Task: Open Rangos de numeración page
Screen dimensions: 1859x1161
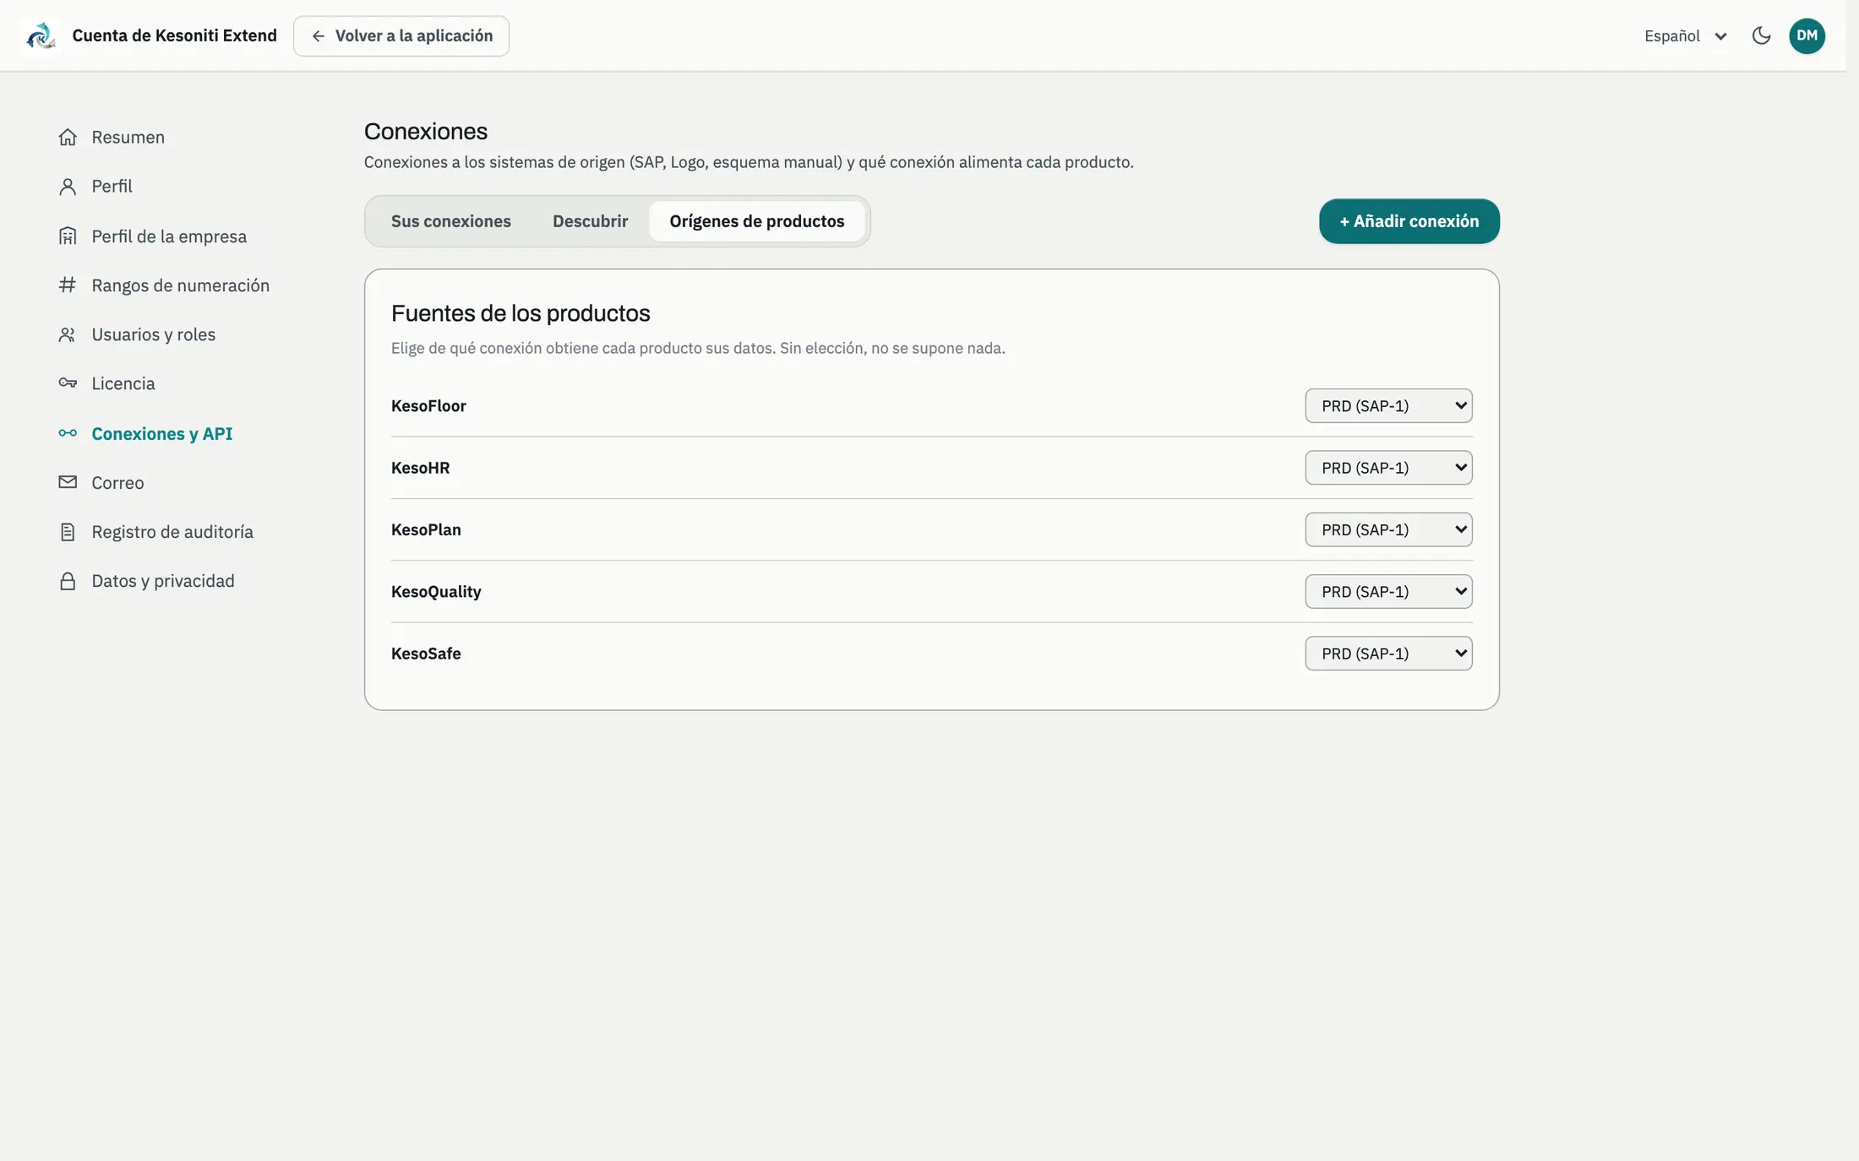Action: pos(180,285)
